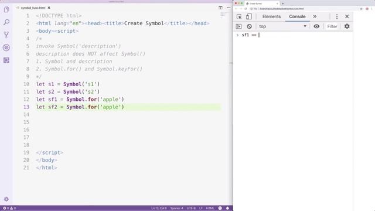The image size is (375, 211).
Task: Click the closing </html> tag
Action: 47,168
